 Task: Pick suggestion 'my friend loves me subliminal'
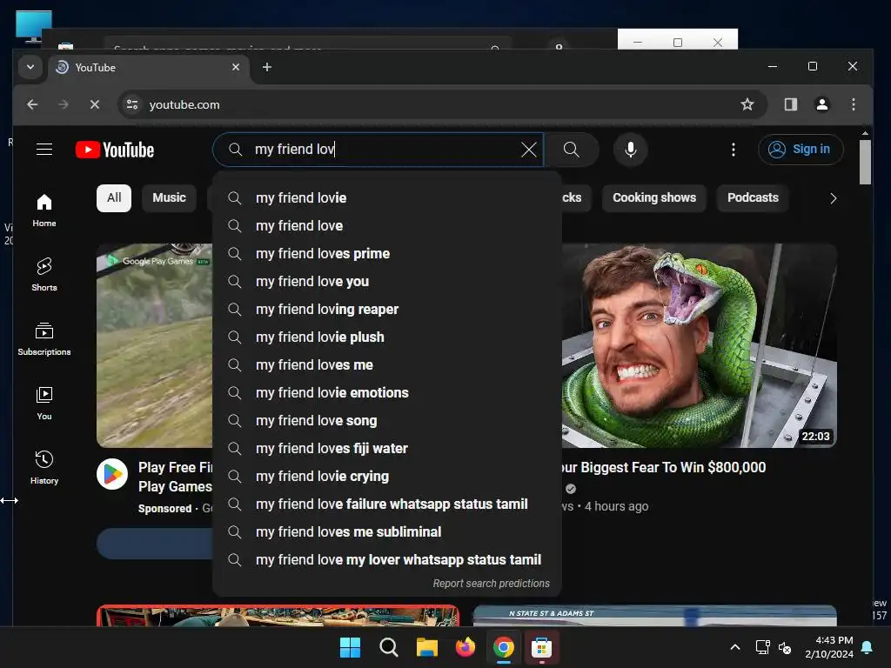click(x=387, y=531)
